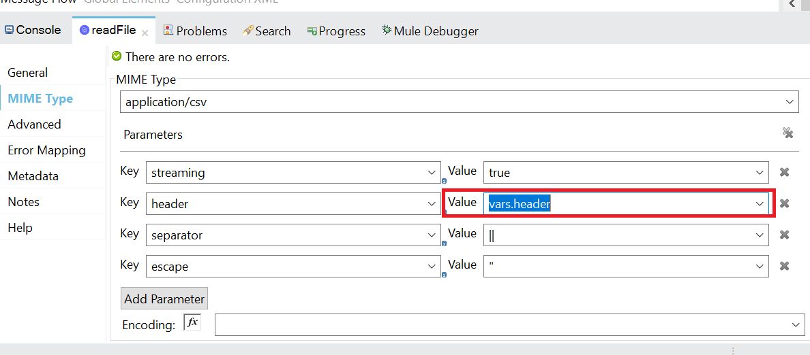The height and width of the screenshot is (355, 810).
Task: Open the streaming key dropdown
Action: [x=431, y=173]
